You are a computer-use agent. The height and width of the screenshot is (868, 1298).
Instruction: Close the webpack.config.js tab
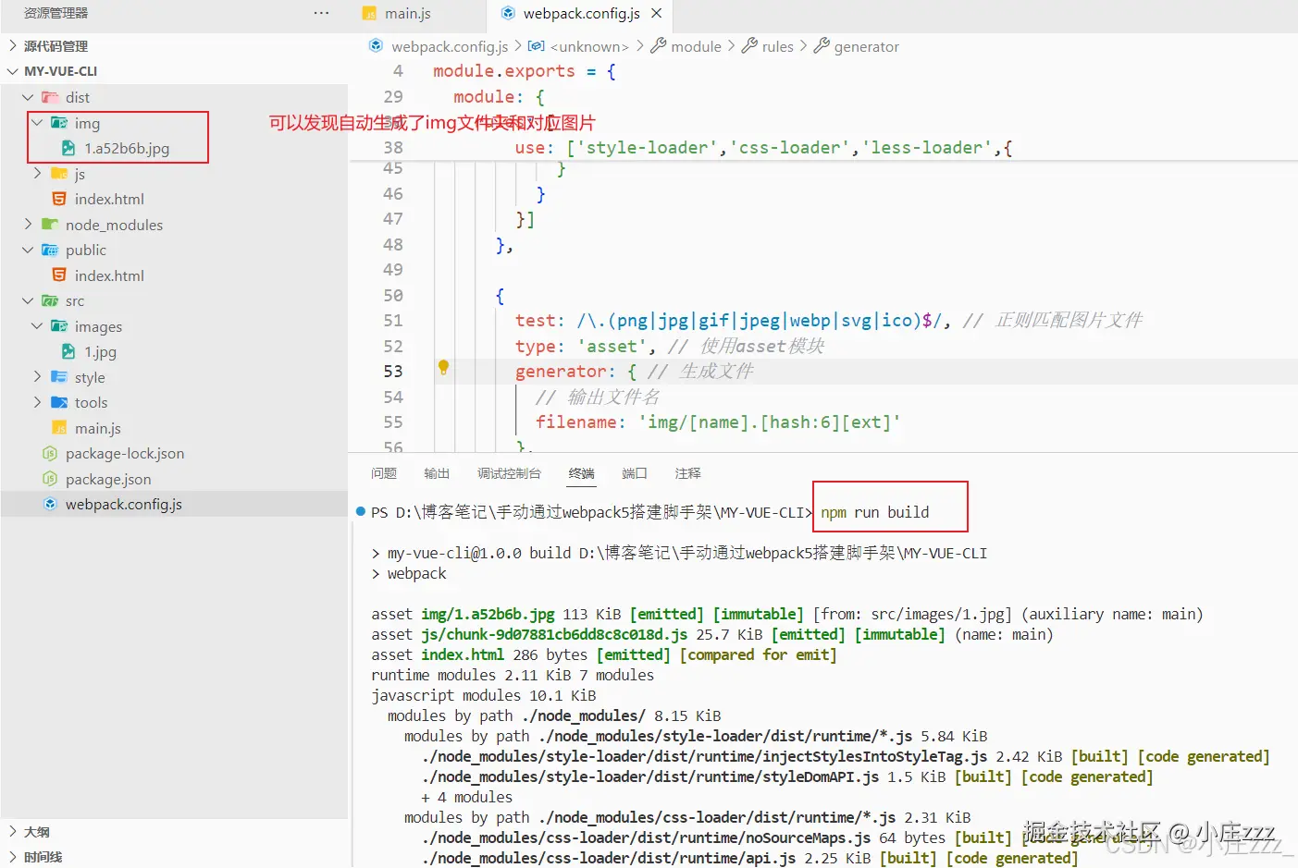[656, 13]
